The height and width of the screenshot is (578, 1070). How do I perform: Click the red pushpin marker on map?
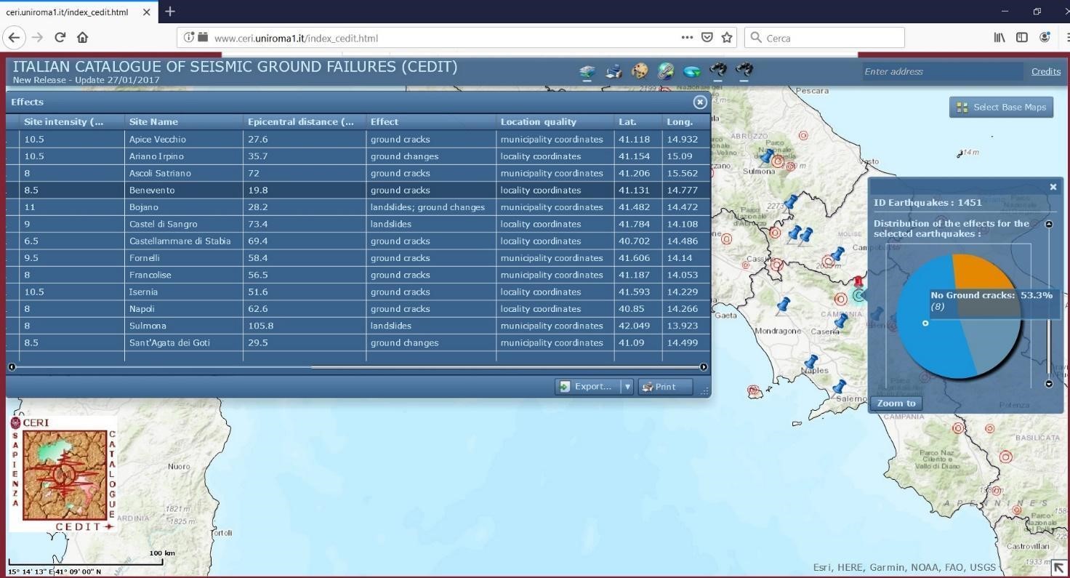point(858,282)
